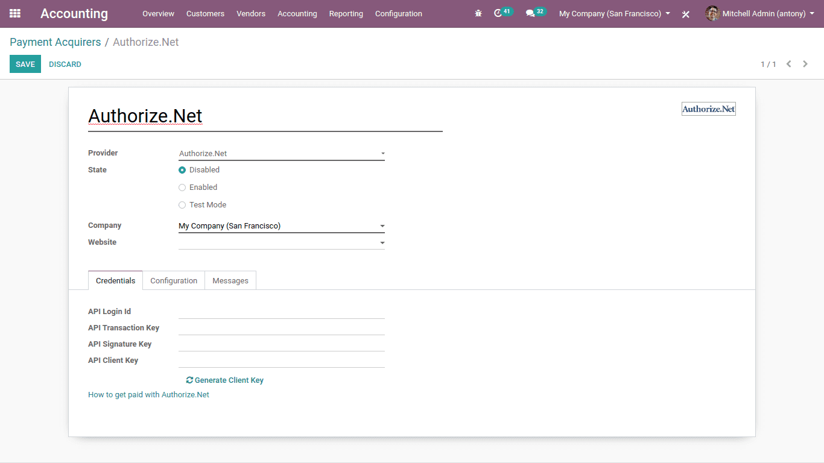
Task: Click the Accounting app title
Action: (x=74, y=13)
